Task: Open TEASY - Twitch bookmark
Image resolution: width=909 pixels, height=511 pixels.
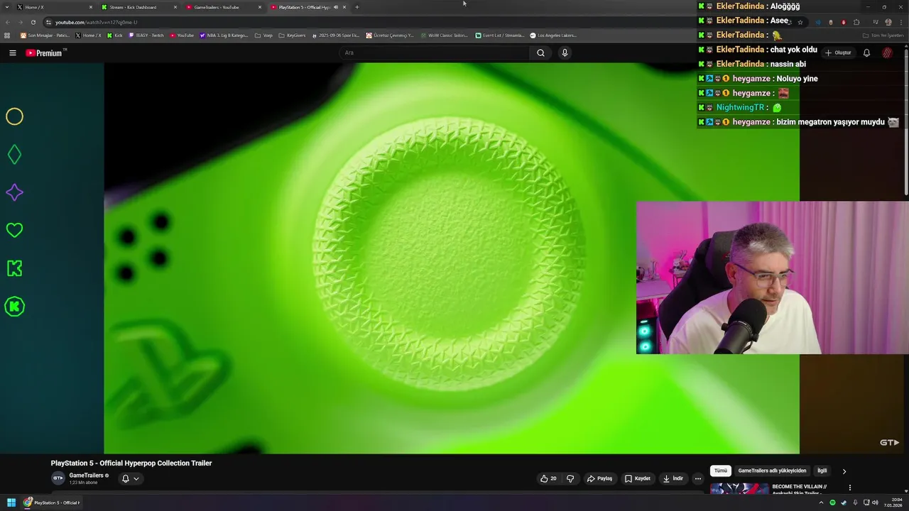Action: (146, 35)
